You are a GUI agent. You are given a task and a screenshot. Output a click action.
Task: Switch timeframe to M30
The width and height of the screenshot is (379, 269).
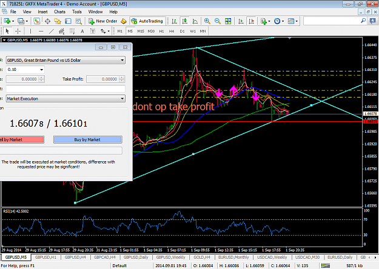(x=151, y=31)
